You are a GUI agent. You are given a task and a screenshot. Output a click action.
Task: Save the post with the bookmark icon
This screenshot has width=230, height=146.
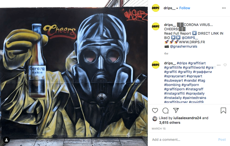point(223,111)
